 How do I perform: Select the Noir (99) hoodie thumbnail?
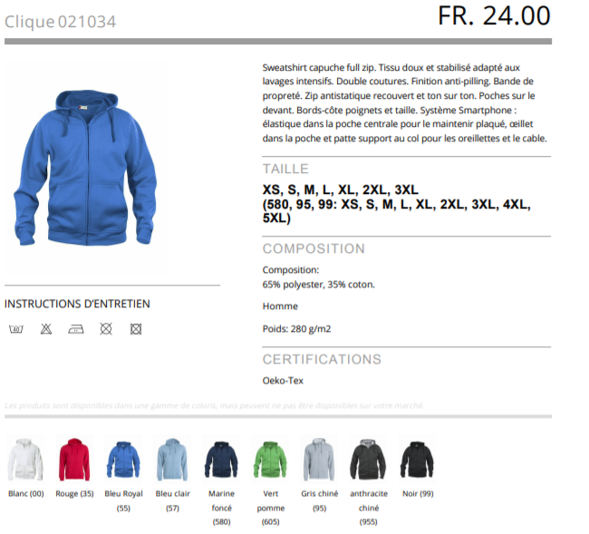417,460
